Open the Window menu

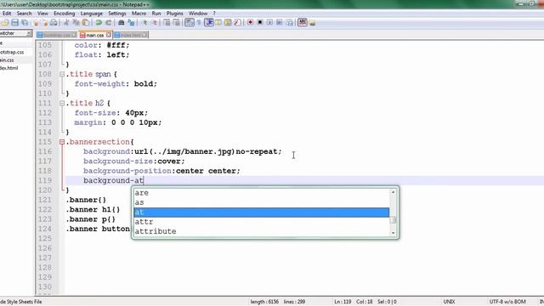tap(198, 14)
